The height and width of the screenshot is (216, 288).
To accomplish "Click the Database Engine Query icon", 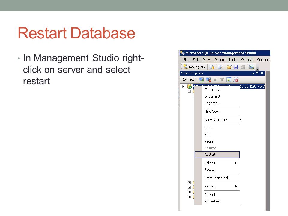I will [212, 67].
